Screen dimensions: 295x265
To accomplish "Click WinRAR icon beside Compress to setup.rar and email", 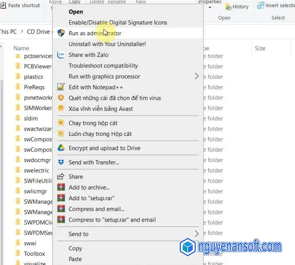I will tap(61, 220).
